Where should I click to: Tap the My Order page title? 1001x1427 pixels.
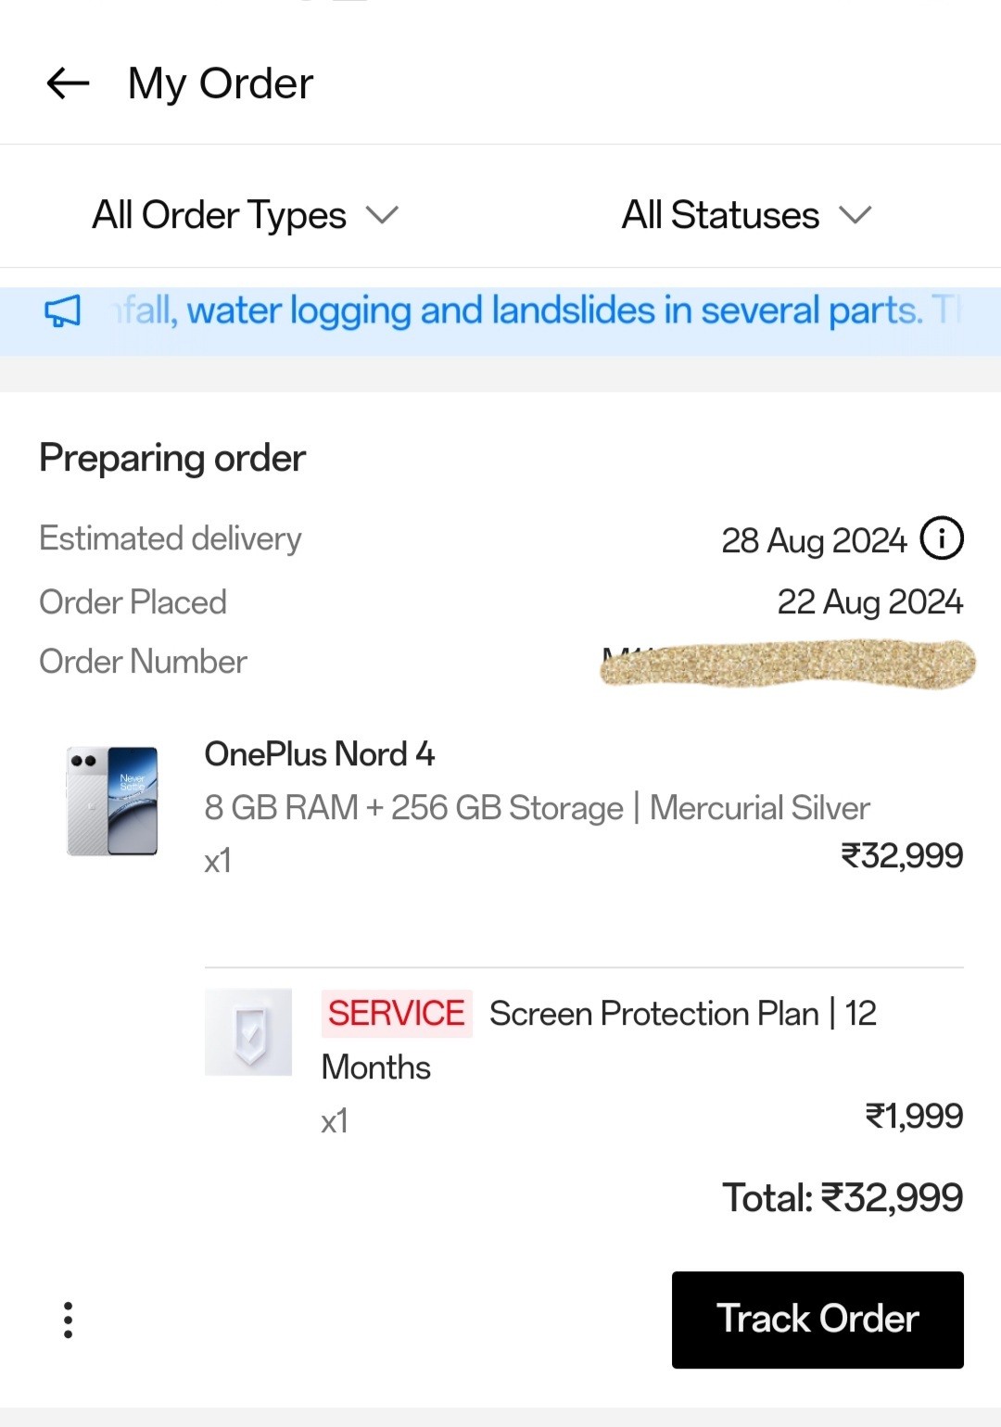click(x=221, y=83)
